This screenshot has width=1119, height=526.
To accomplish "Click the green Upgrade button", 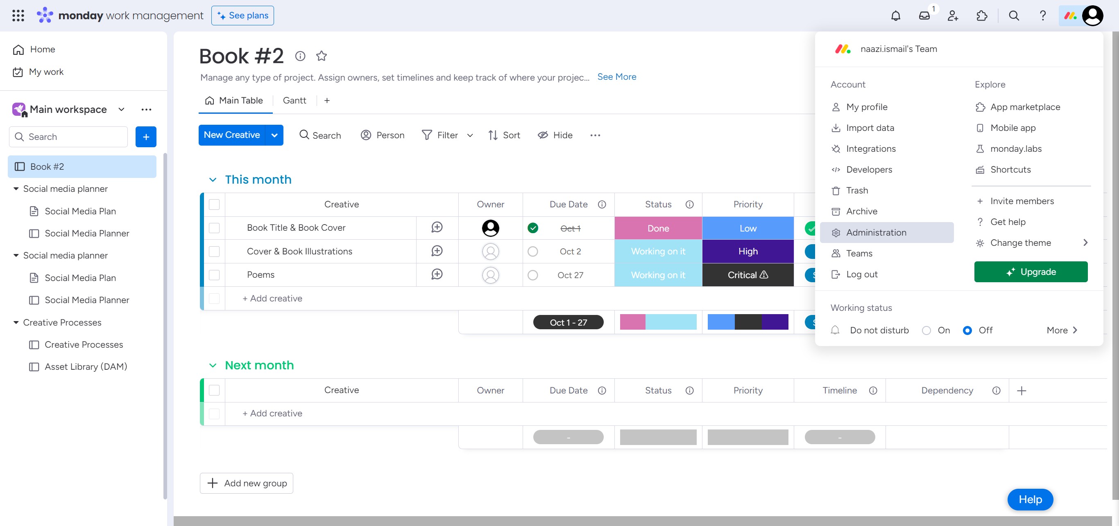I will click(x=1031, y=272).
